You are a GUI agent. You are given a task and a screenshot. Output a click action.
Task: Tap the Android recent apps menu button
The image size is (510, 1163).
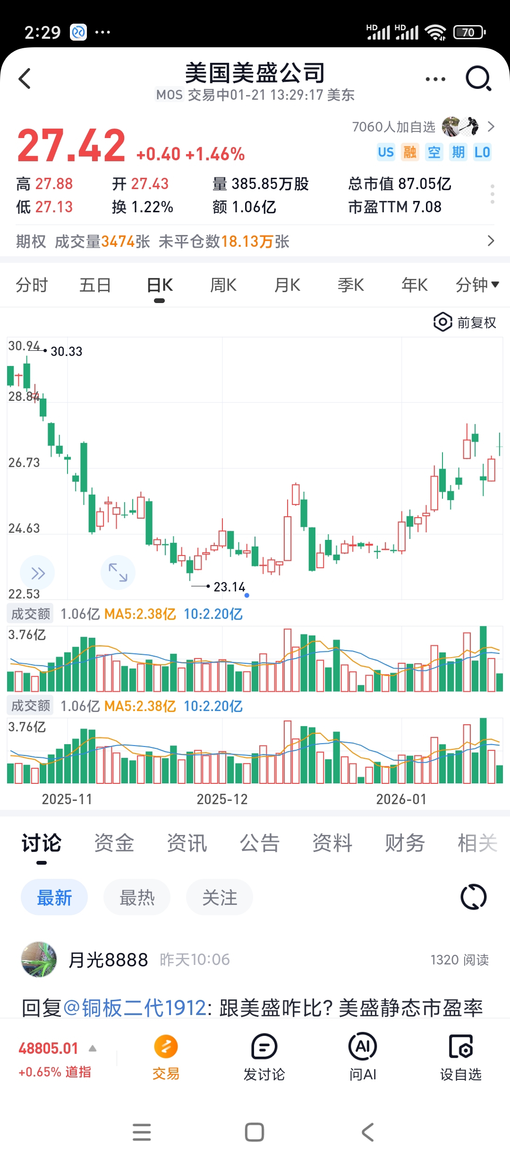(142, 1132)
